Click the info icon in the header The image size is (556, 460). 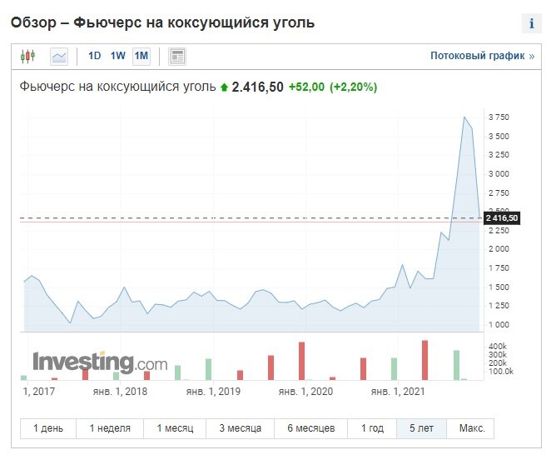coord(531,23)
